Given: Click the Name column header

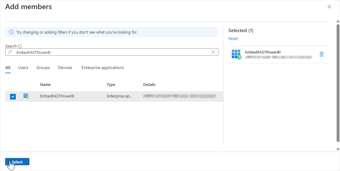Looking at the screenshot, I should point(45,85).
